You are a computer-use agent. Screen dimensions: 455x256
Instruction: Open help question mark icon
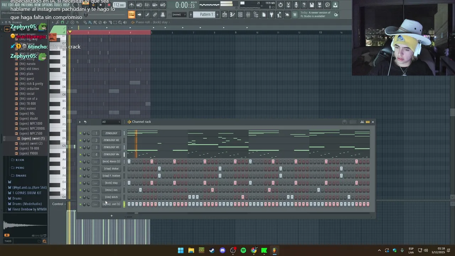(304, 5)
